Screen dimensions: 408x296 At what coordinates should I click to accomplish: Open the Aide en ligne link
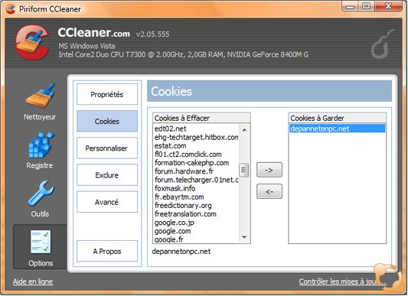click(33, 281)
